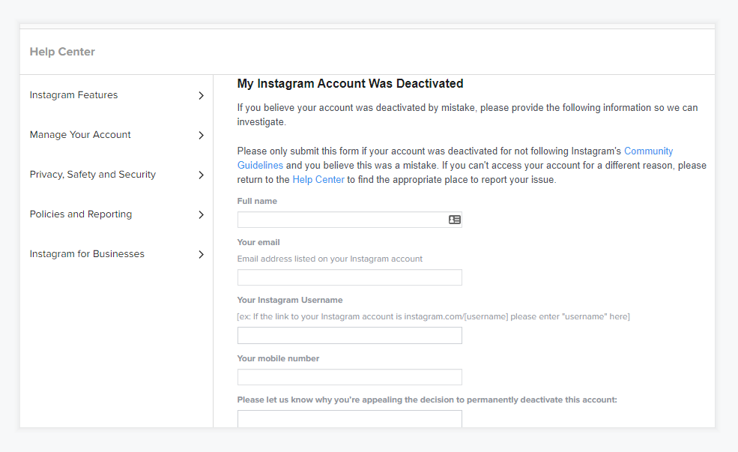
Task: Click hint 'Email address listed on your Instagram account'
Action: pos(330,259)
